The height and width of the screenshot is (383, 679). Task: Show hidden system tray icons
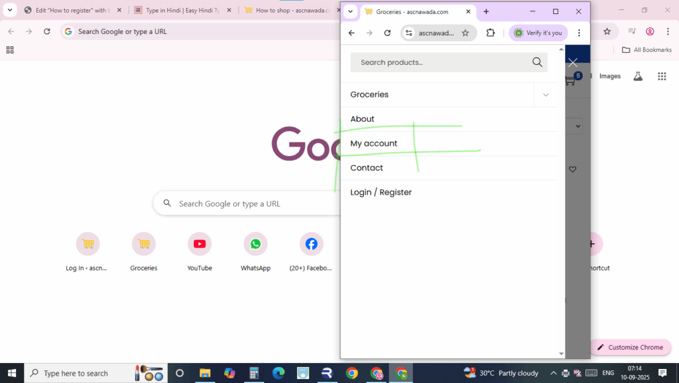tap(553, 373)
